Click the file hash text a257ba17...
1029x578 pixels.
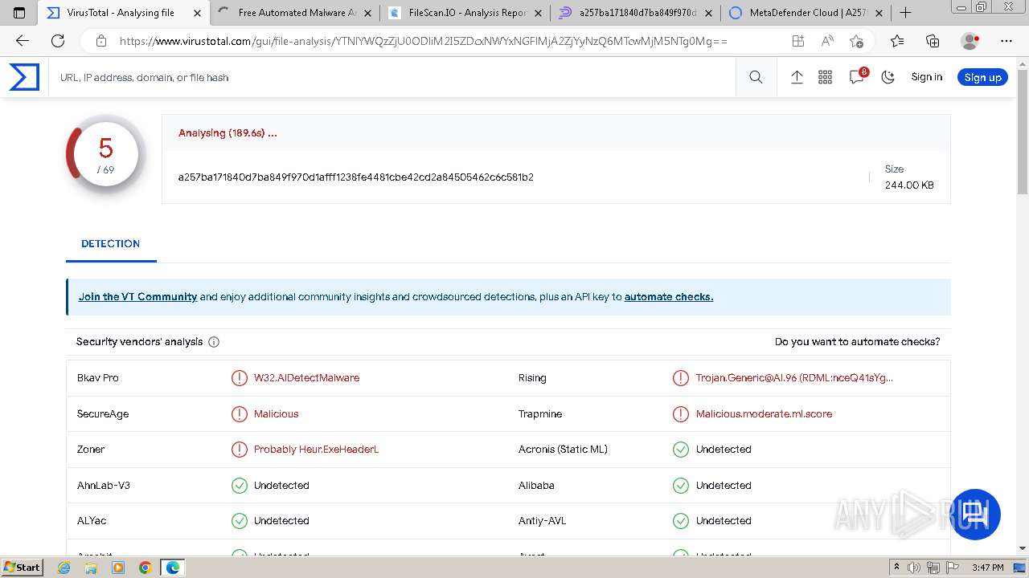point(356,177)
